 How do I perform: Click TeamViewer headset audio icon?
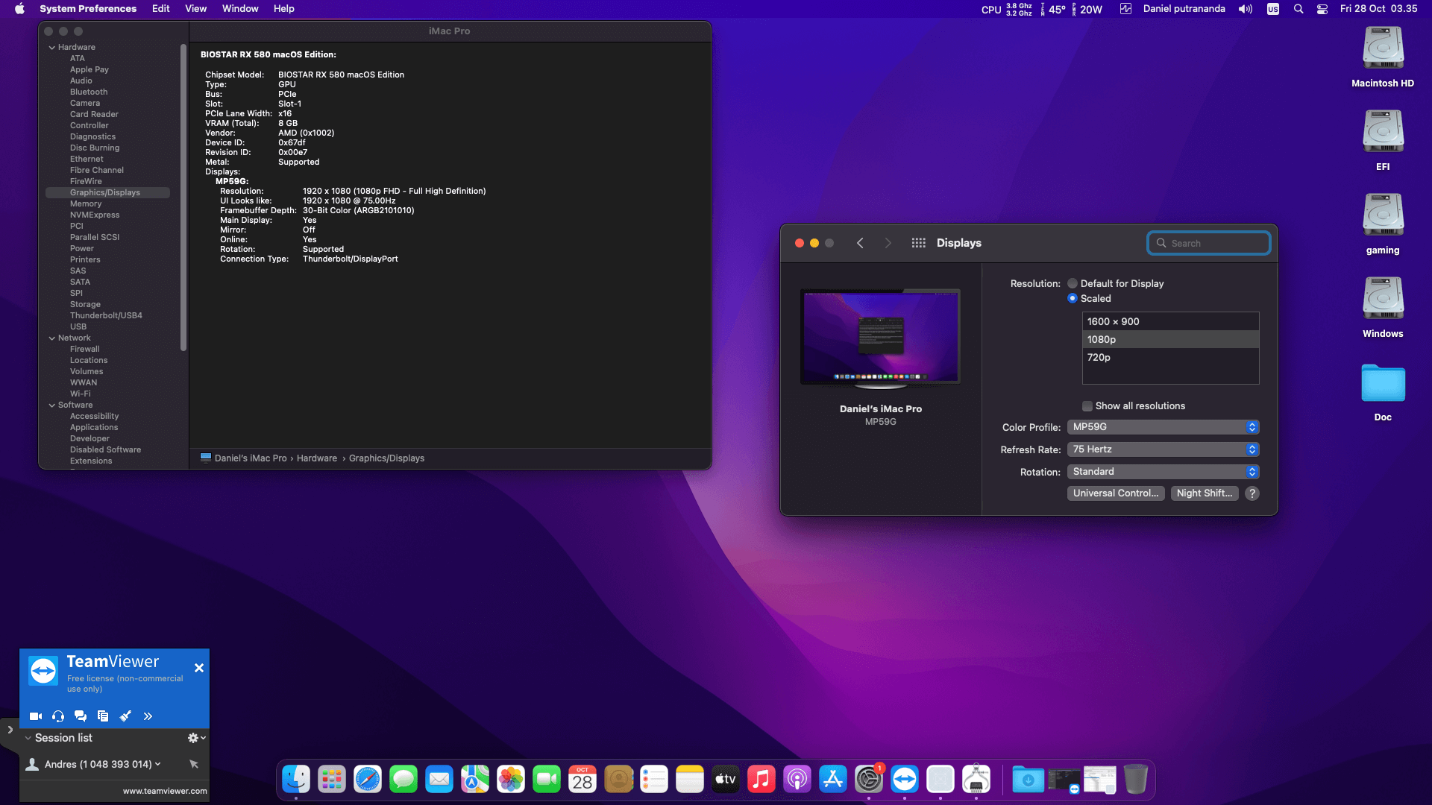pos(58,716)
